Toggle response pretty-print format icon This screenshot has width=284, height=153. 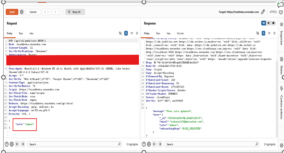pos(264,33)
